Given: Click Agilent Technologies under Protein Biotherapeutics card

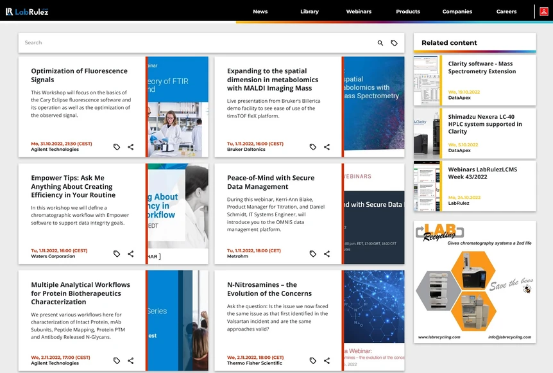Looking at the screenshot, I should (55, 363).
